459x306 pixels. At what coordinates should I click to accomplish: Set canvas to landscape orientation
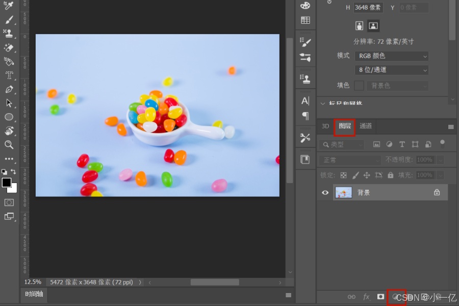coord(373,26)
